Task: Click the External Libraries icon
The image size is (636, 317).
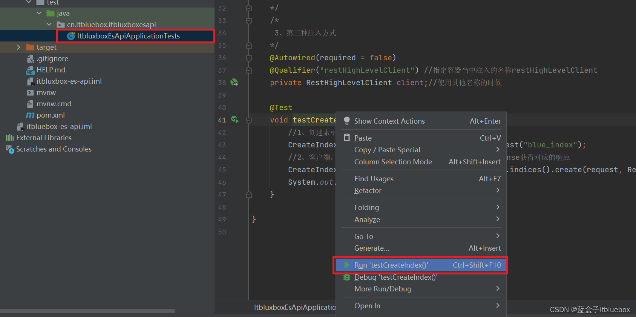Action: (10, 138)
